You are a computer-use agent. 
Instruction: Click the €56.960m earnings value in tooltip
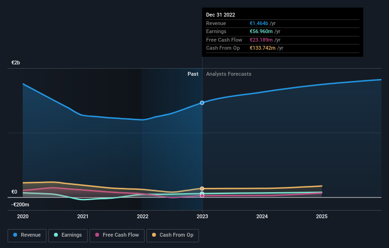261,31
